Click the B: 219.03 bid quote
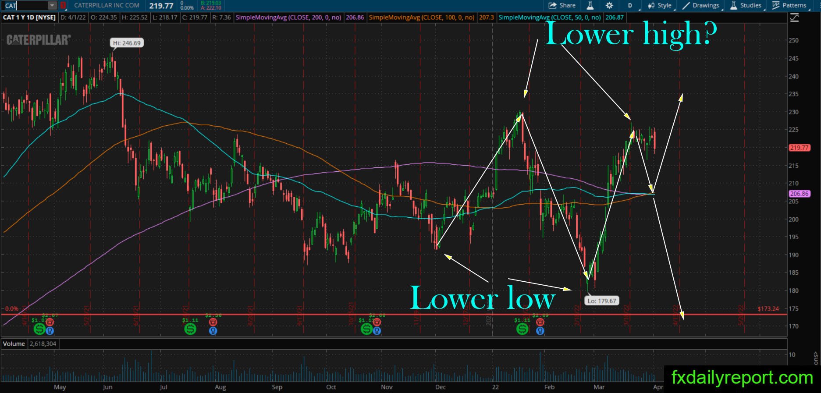Viewport: 821px width, 393px height. [211, 3]
